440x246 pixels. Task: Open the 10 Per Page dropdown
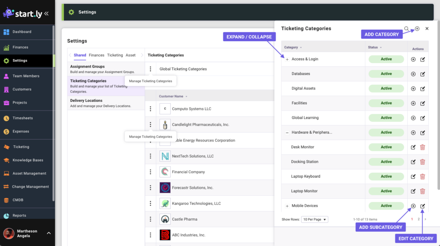315,219
